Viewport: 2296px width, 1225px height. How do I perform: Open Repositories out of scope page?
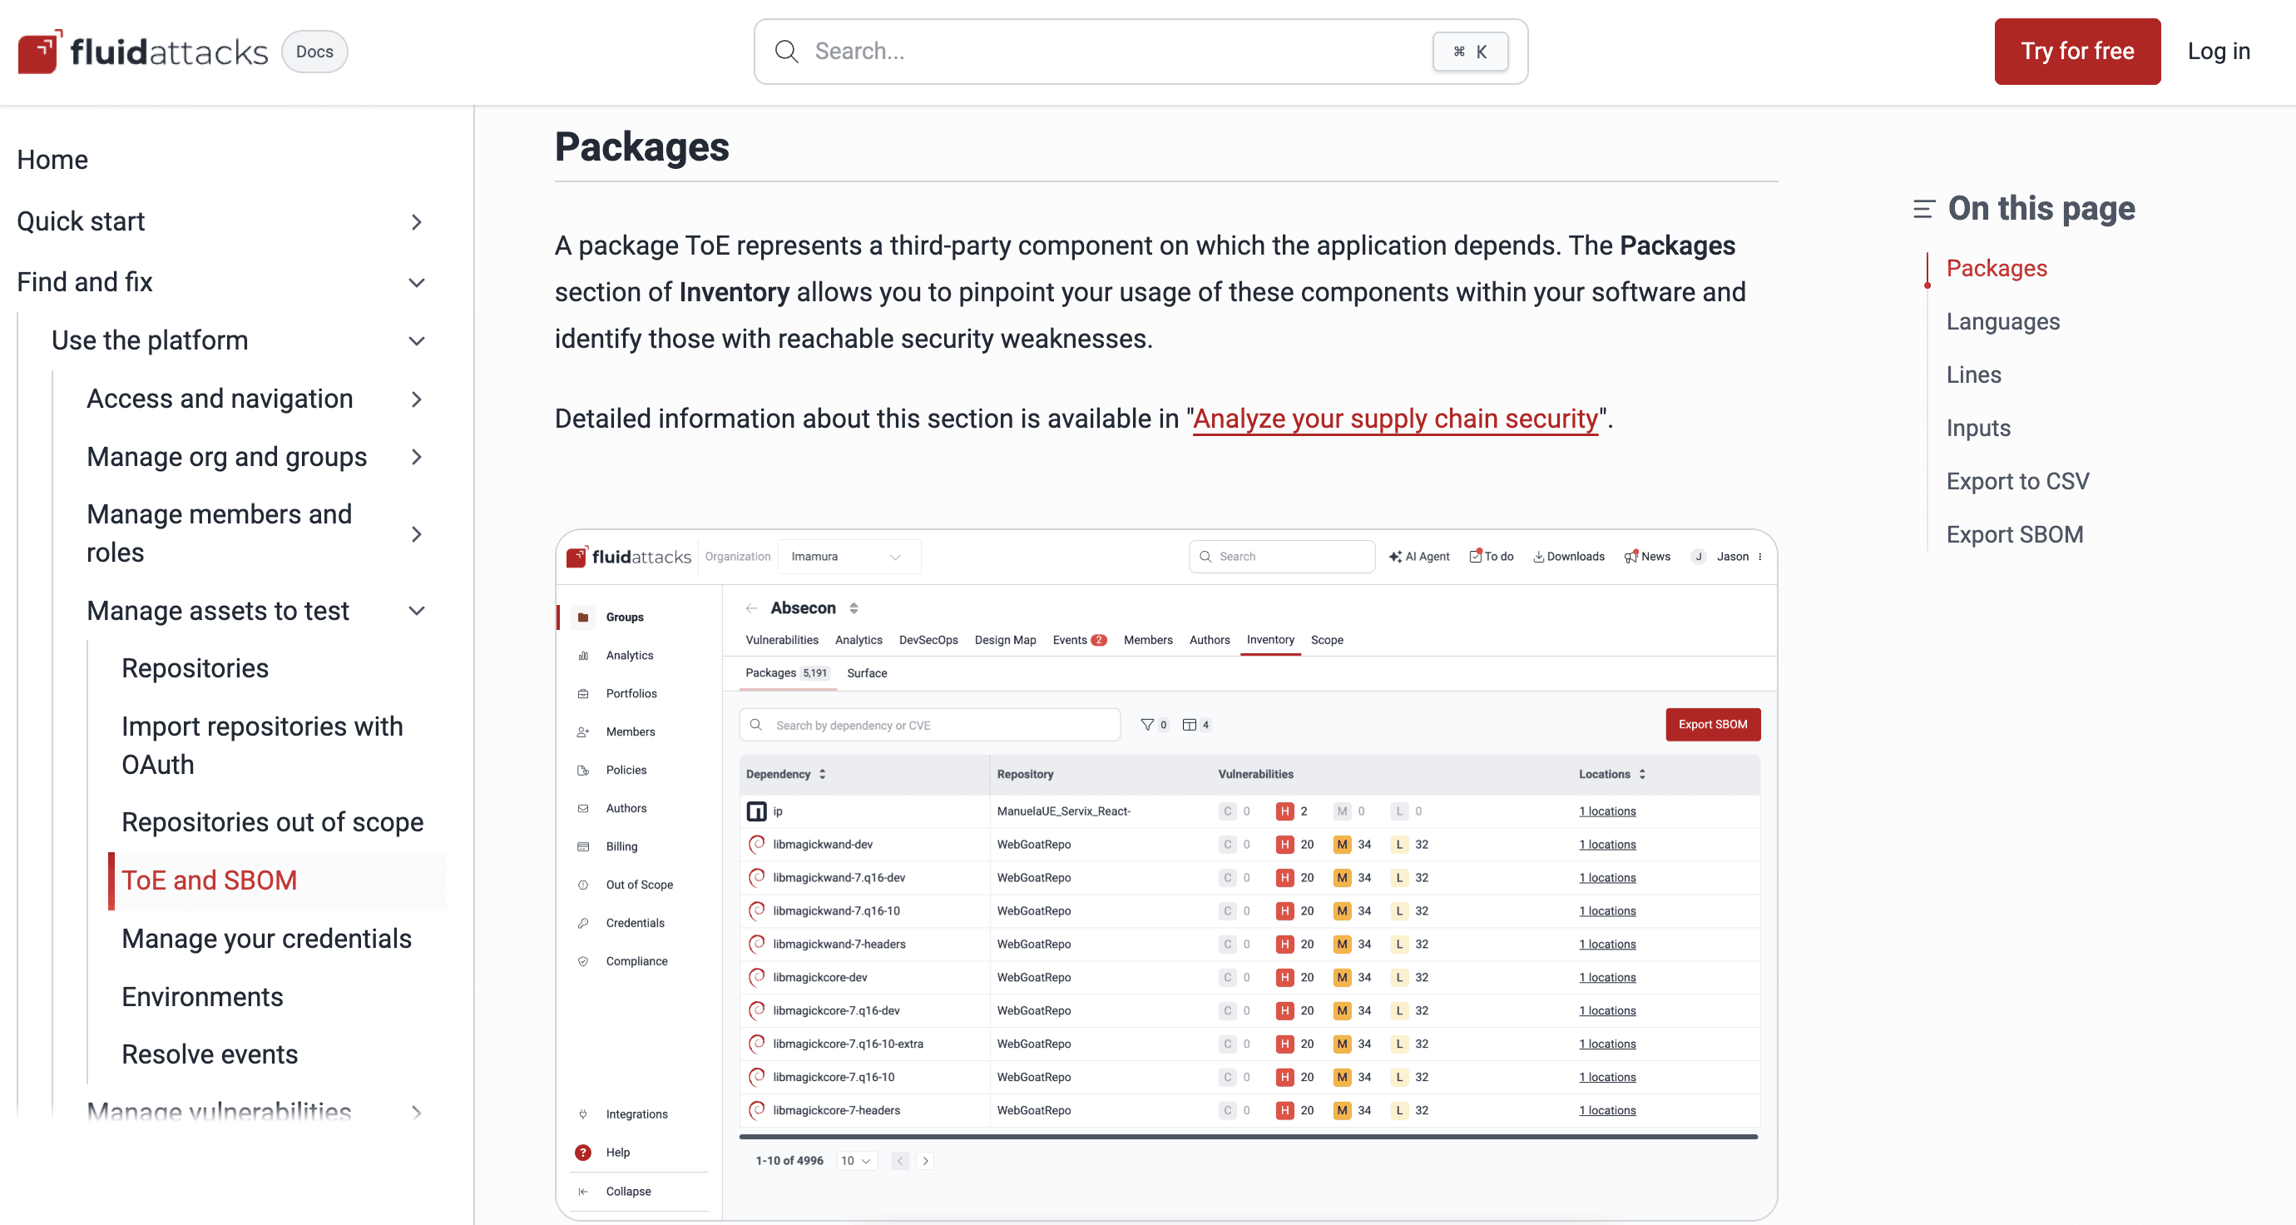click(x=272, y=822)
